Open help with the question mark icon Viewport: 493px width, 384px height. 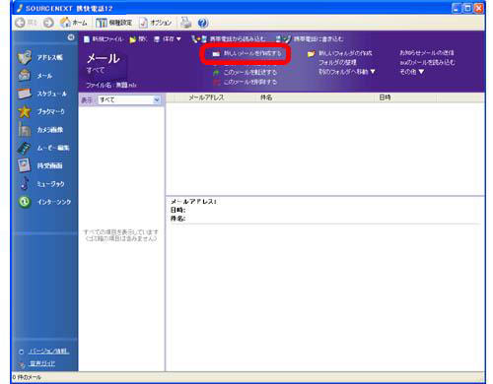[203, 23]
